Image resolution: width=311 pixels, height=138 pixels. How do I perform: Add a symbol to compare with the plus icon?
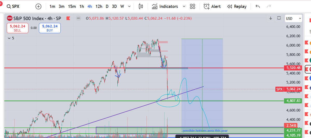pyautogui.click(x=38, y=6)
